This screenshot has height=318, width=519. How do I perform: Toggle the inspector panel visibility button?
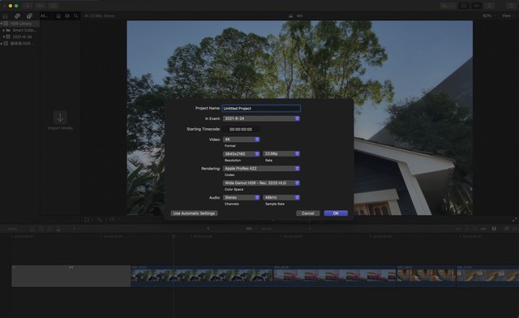point(489,6)
